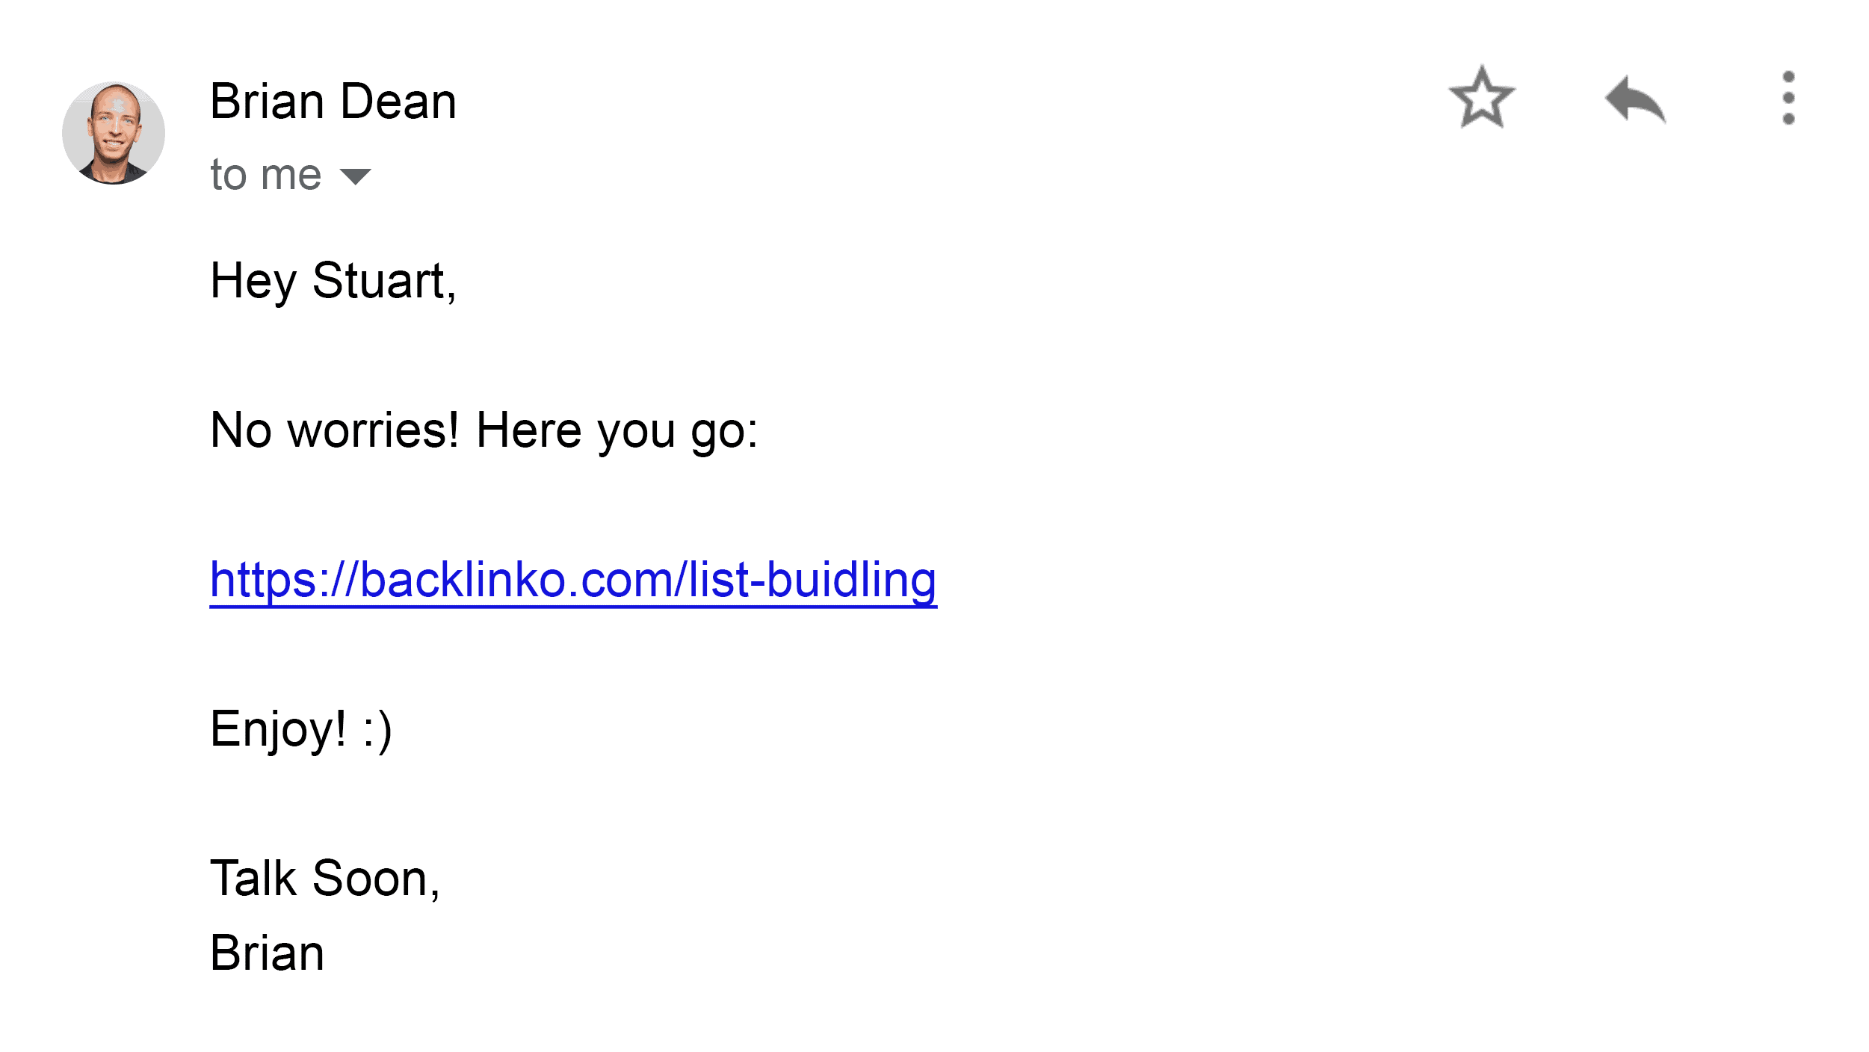Click the 'to me' recipient text
Viewport: 1869px width, 1052px height.
pos(266,175)
